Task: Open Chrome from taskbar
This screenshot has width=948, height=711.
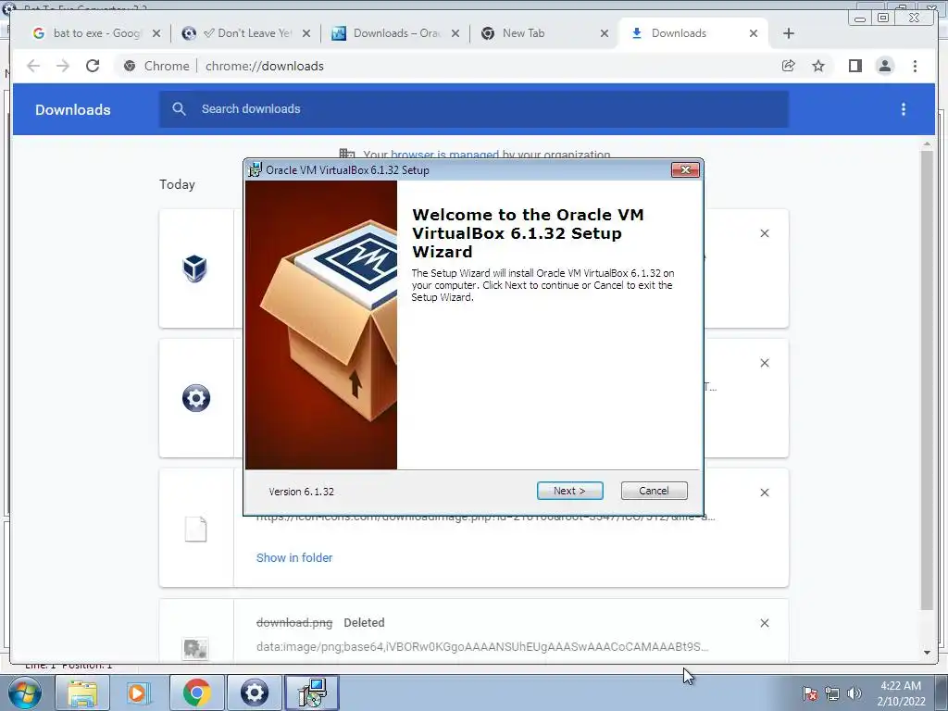Action: coord(196,692)
